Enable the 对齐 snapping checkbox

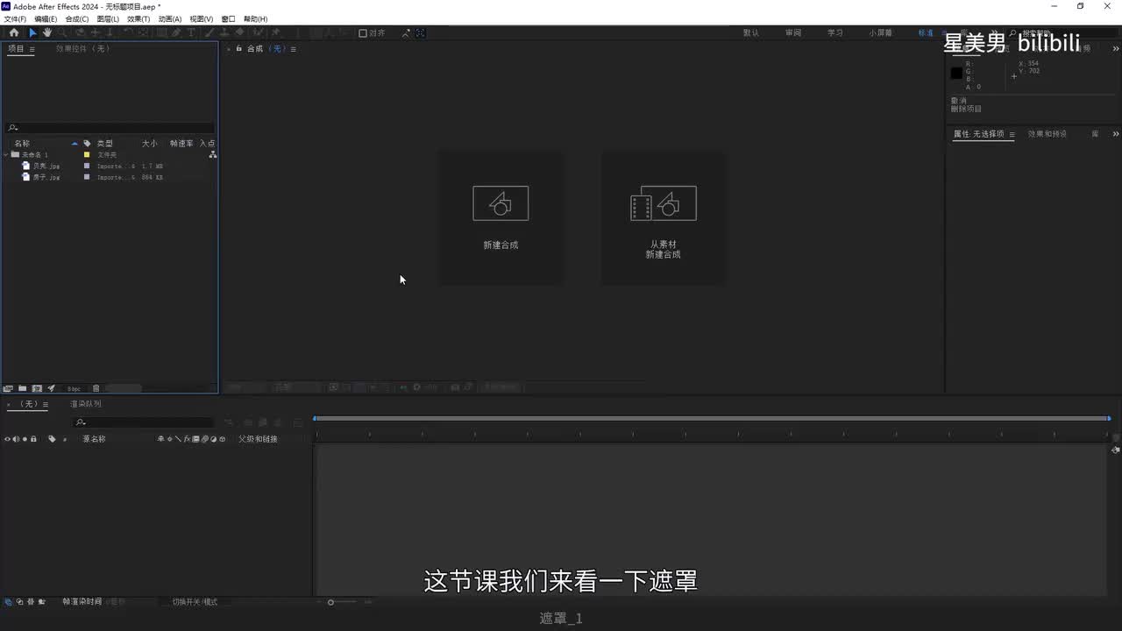tap(363, 33)
